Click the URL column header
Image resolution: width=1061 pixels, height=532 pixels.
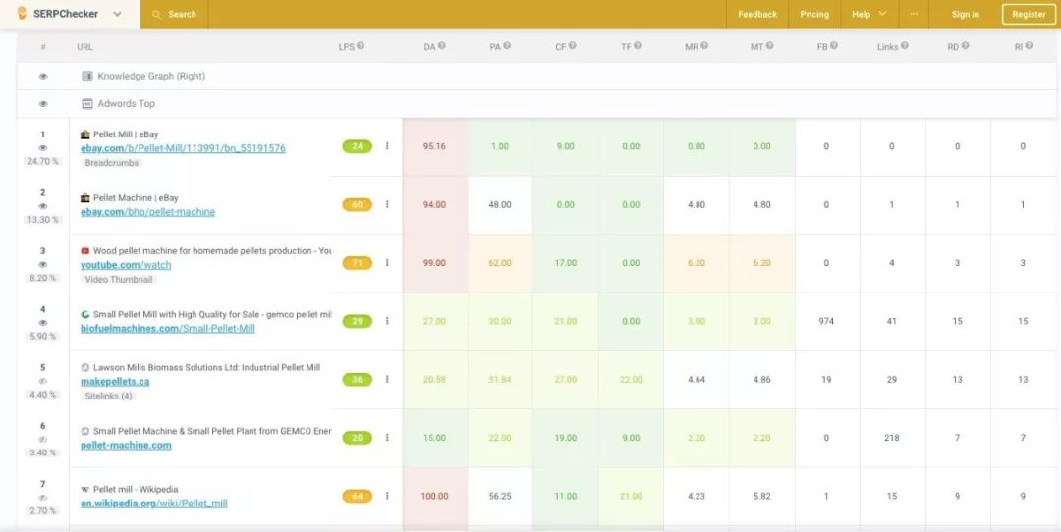[x=84, y=47]
